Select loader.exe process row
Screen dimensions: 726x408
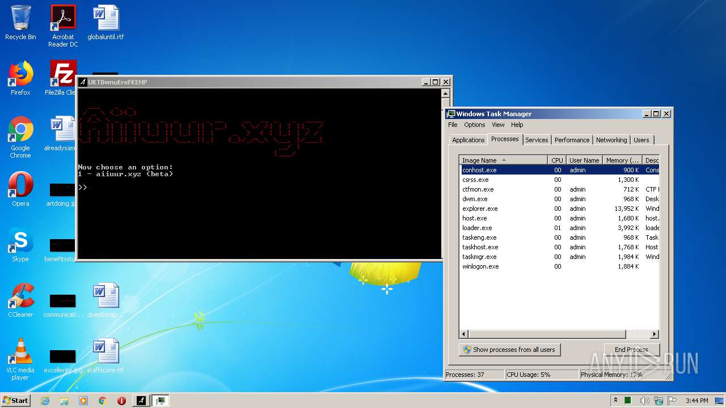(x=559, y=228)
